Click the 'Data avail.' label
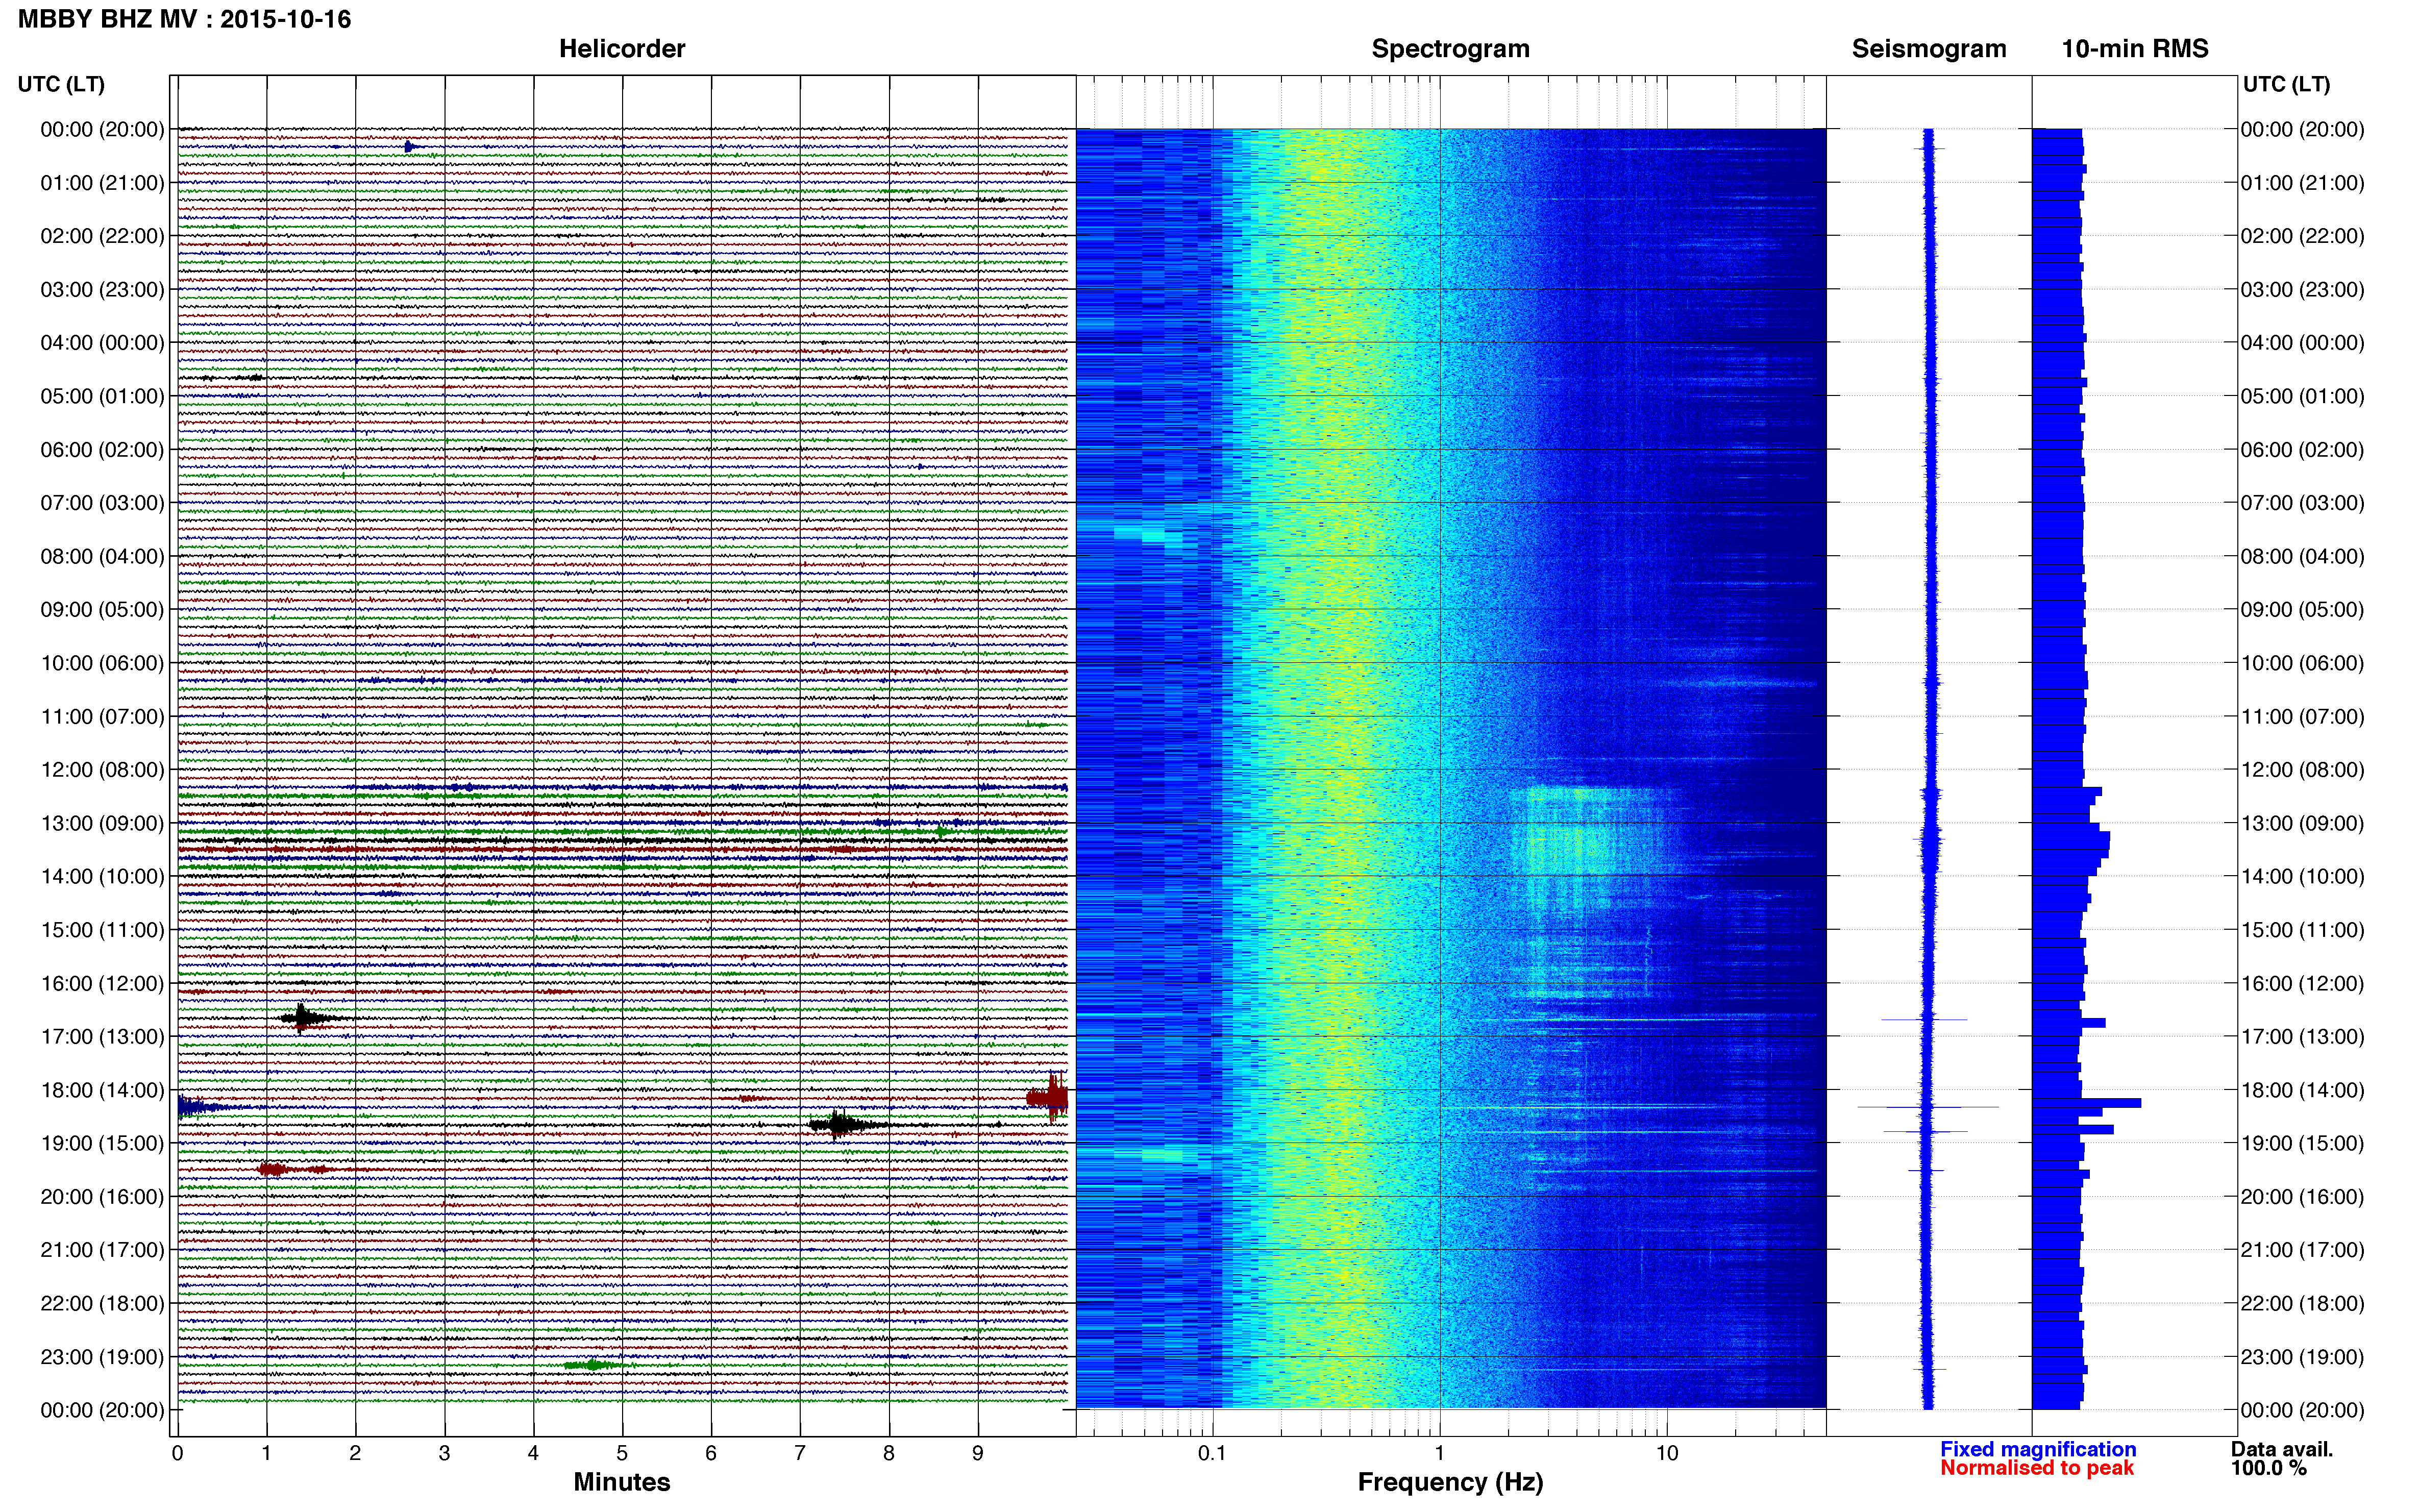Viewport: 2419px width, 1512px height. [x=2282, y=1449]
